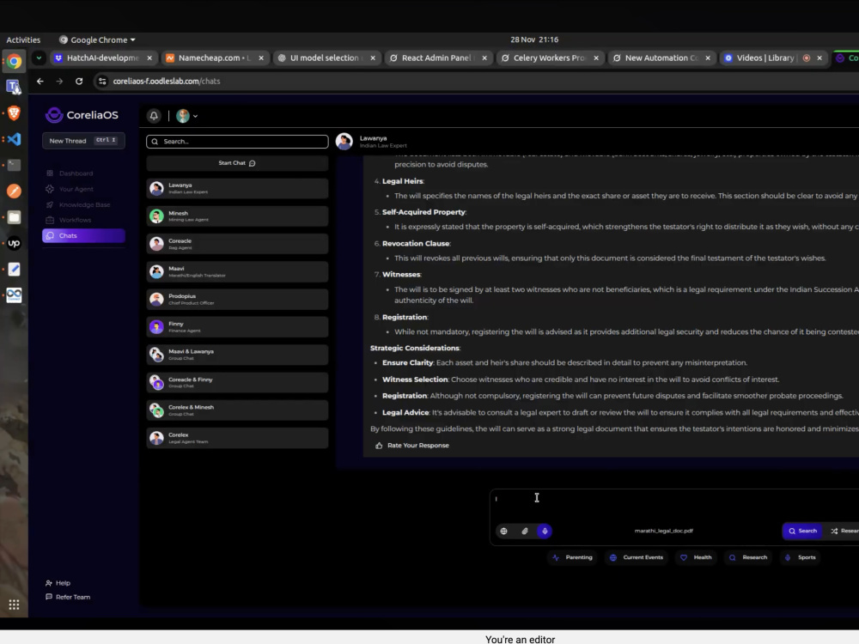
Task: Close the Namecheap.com tab
Action: (x=261, y=58)
